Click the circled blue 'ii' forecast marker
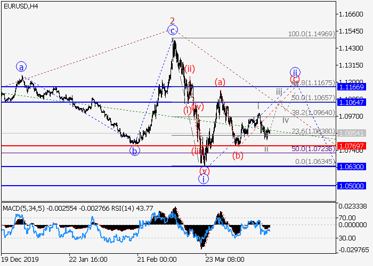Viewport: 373px width, 266px height. pos(294,72)
